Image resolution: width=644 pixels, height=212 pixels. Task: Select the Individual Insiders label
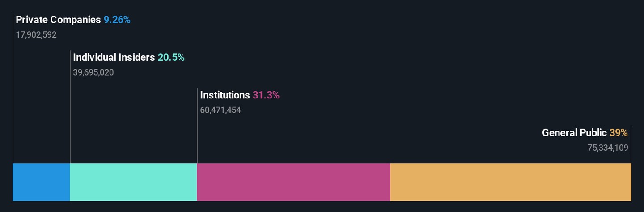(x=114, y=58)
